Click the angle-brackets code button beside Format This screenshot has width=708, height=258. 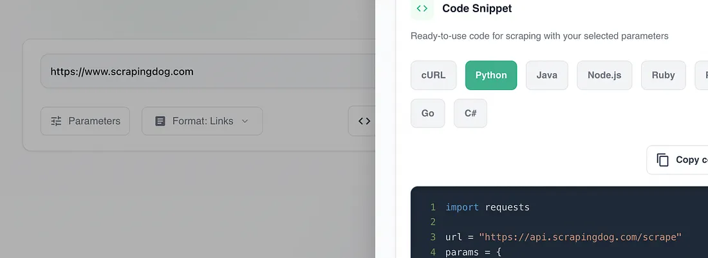[x=364, y=121]
